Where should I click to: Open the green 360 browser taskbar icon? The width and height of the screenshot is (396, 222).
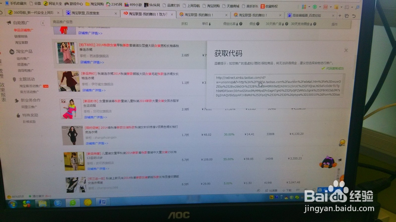point(73,203)
